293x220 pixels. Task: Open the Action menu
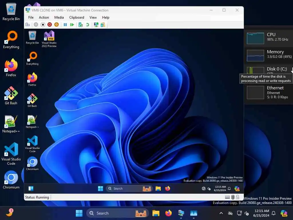[44, 17]
